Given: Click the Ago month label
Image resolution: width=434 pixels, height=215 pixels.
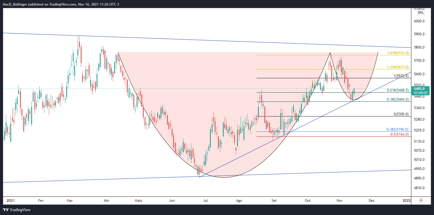Looking at the screenshot, I should (239, 201).
